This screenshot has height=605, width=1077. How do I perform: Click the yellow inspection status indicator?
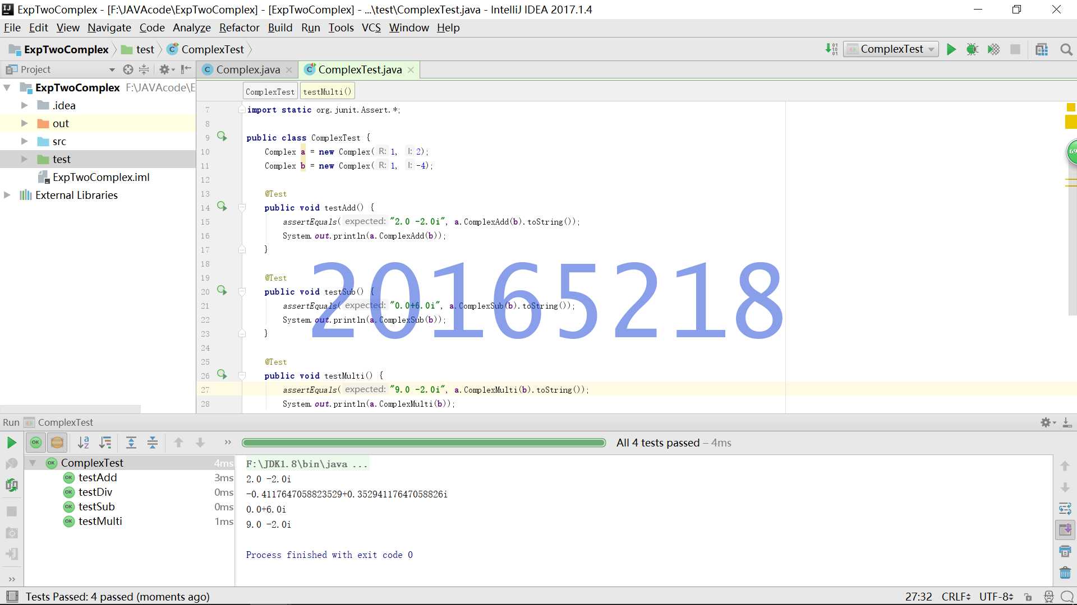click(1071, 107)
